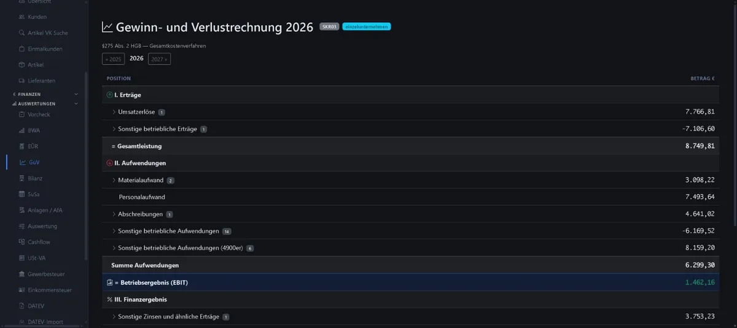Open Anlagen / AfA icon
This screenshot has width=737, height=328.
[x=22, y=210]
